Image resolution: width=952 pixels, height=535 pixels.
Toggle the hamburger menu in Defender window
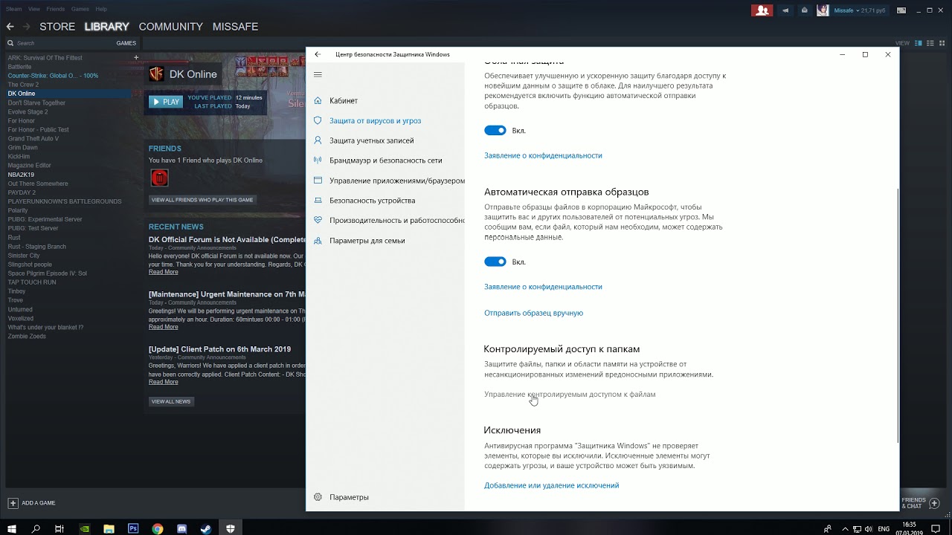click(318, 74)
